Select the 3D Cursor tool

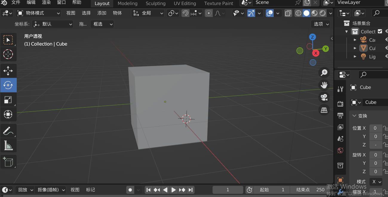point(8,54)
